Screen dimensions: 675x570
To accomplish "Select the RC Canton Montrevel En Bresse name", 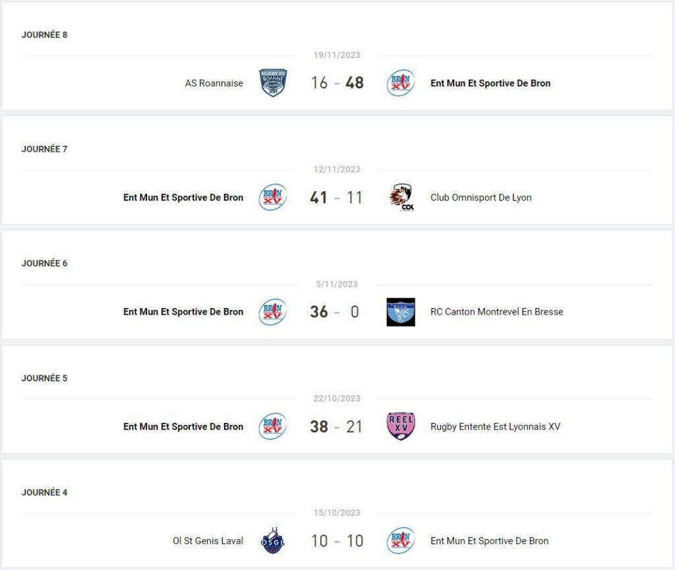I will coord(497,311).
